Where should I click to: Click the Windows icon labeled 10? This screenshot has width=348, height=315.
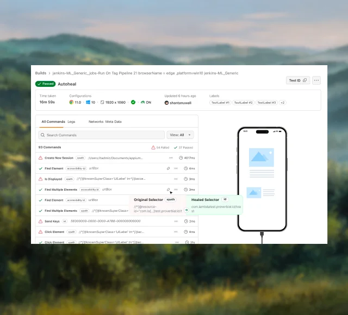[x=88, y=102]
